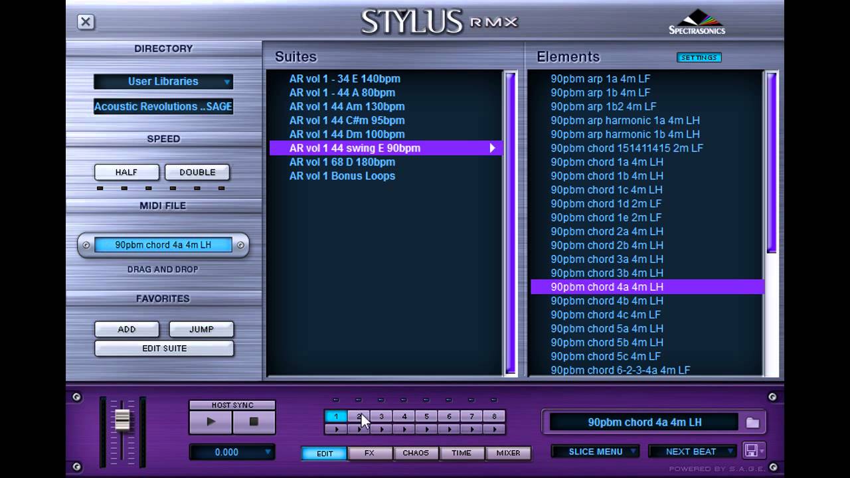Viewport: 850px width, 478px height.
Task: Open the folder icon beside the loop name
Action: pyautogui.click(x=752, y=422)
